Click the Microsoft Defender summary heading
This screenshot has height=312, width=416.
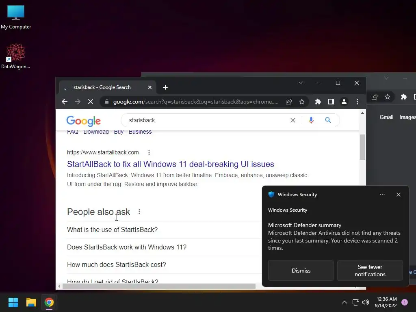[305, 225]
